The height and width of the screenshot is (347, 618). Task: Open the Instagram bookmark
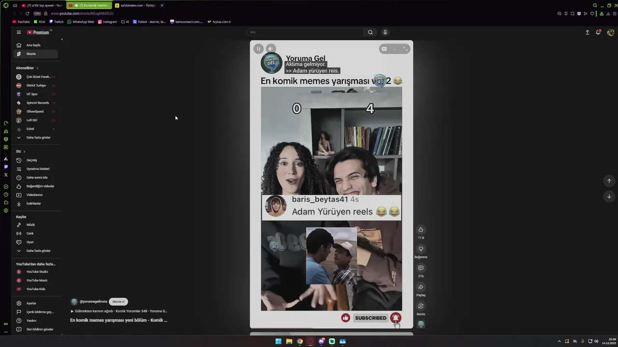[x=107, y=22]
